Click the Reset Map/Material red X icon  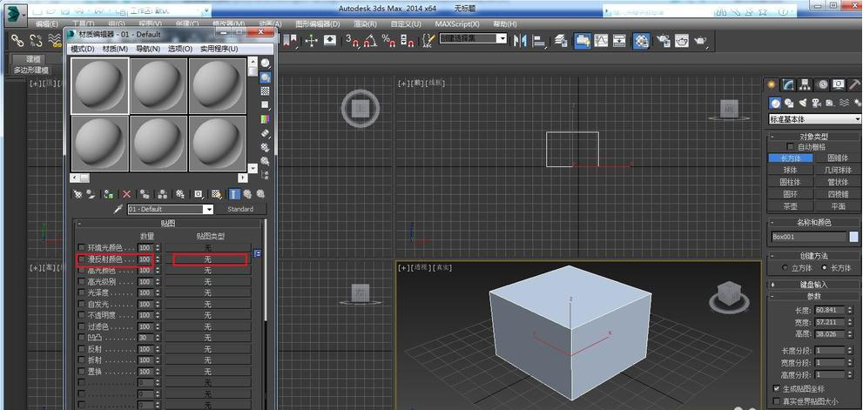pos(127,194)
